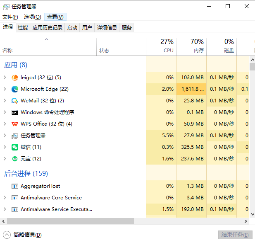
Task: Select the 进程 tab
Action: tap(8, 27)
